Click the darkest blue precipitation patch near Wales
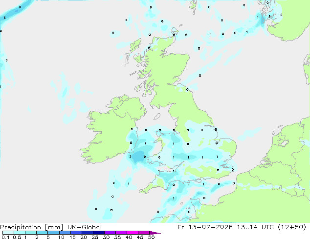310x239 pixels. 133,157
